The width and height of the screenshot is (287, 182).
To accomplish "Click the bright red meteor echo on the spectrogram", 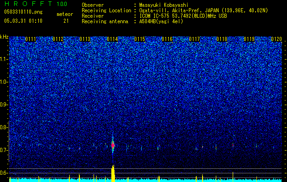I will click(x=113, y=145).
